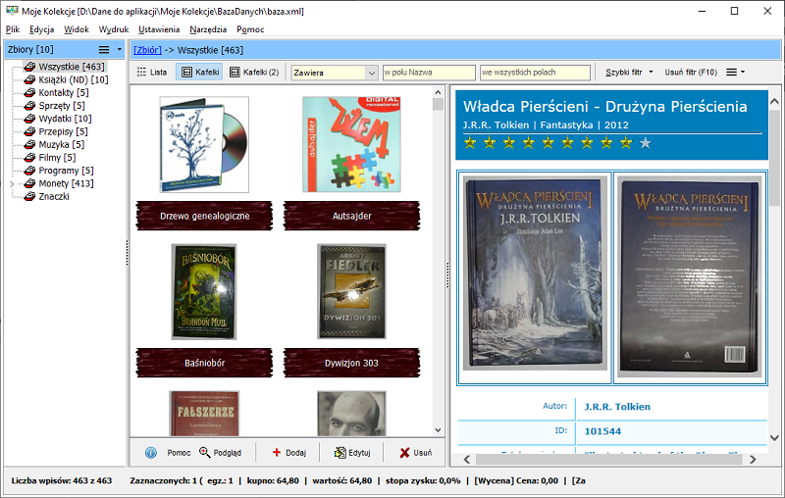
Task: Open the Wydruk menu
Action: [114, 29]
